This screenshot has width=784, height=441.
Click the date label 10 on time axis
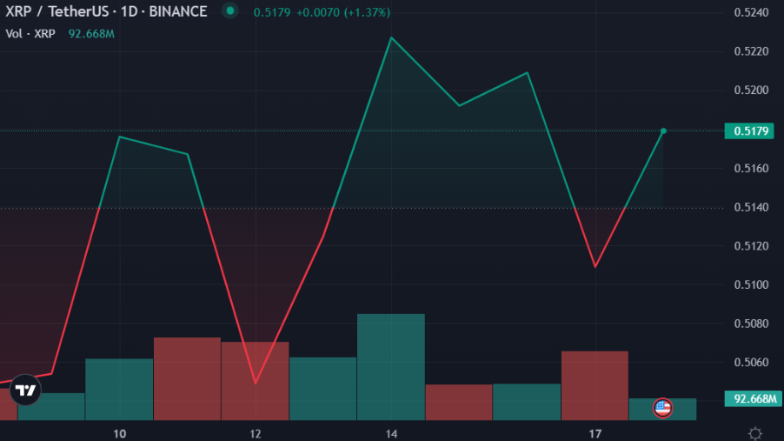point(119,434)
